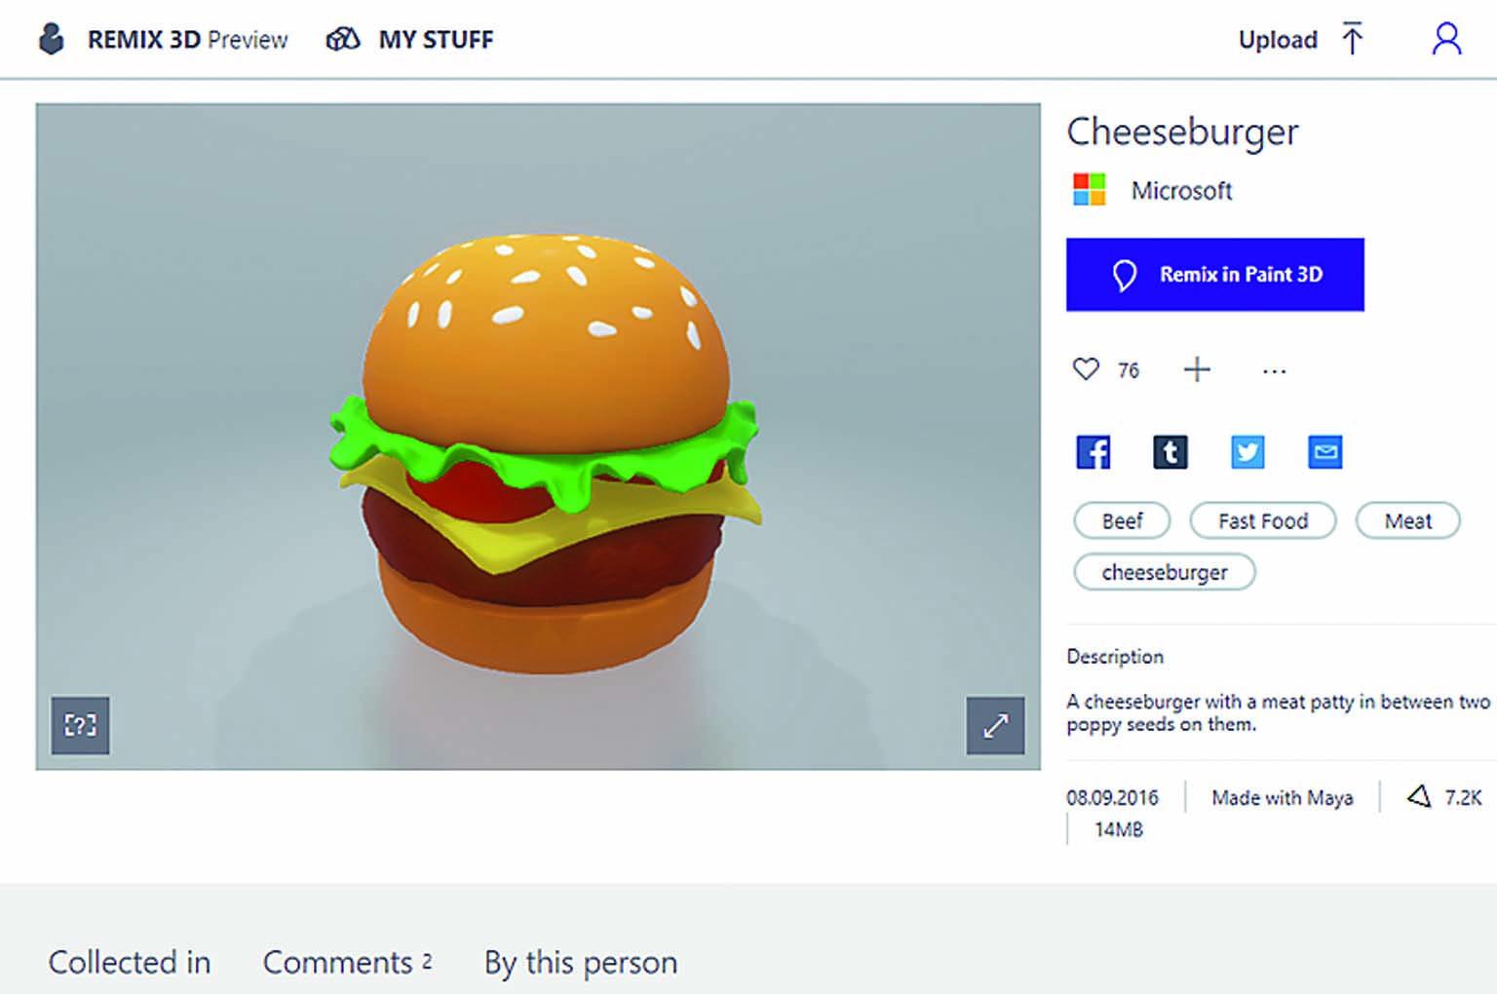Viewport: 1497px width, 994px height.
Task: Add model to collection with plus icon
Action: point(1197,369)
